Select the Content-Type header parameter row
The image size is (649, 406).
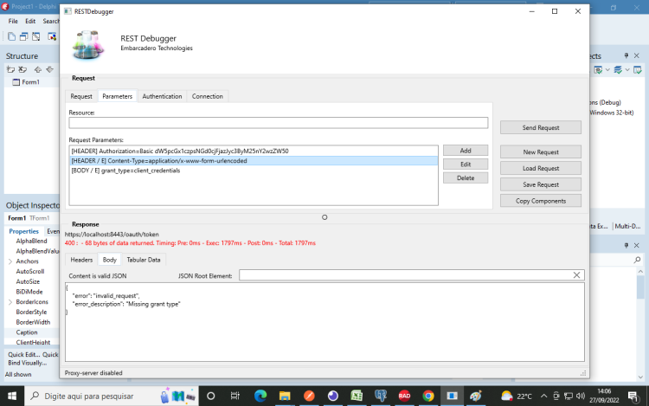click(254, 160)
